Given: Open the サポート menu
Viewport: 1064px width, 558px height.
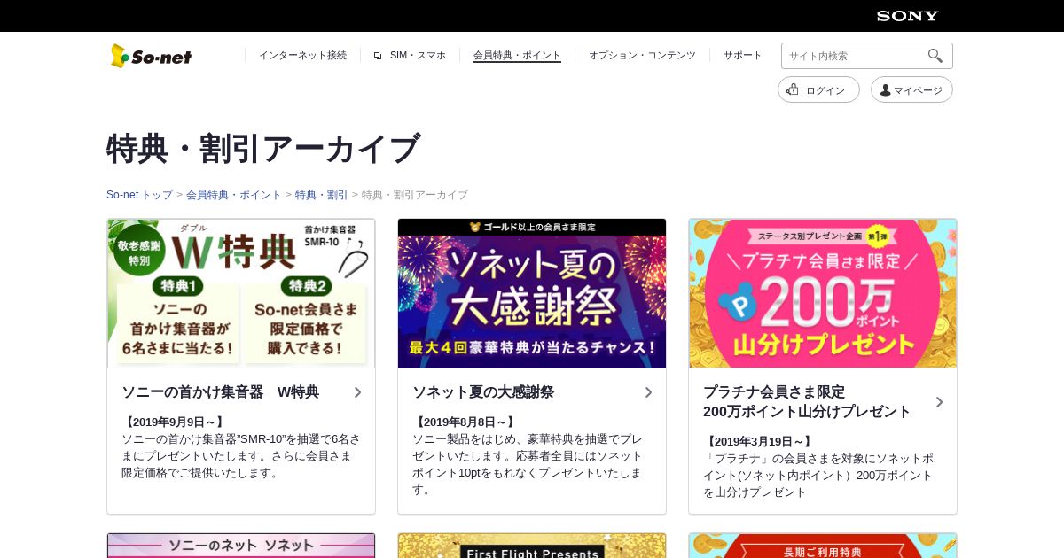Looking at the screenshot, I should click(x=742, y=55).
